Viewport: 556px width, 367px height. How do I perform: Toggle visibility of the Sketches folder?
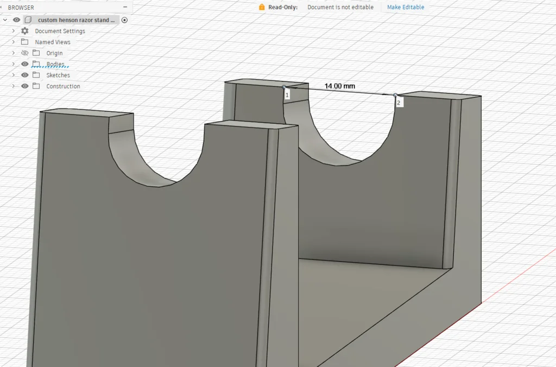pyautogui.click(x=24, y=75)
